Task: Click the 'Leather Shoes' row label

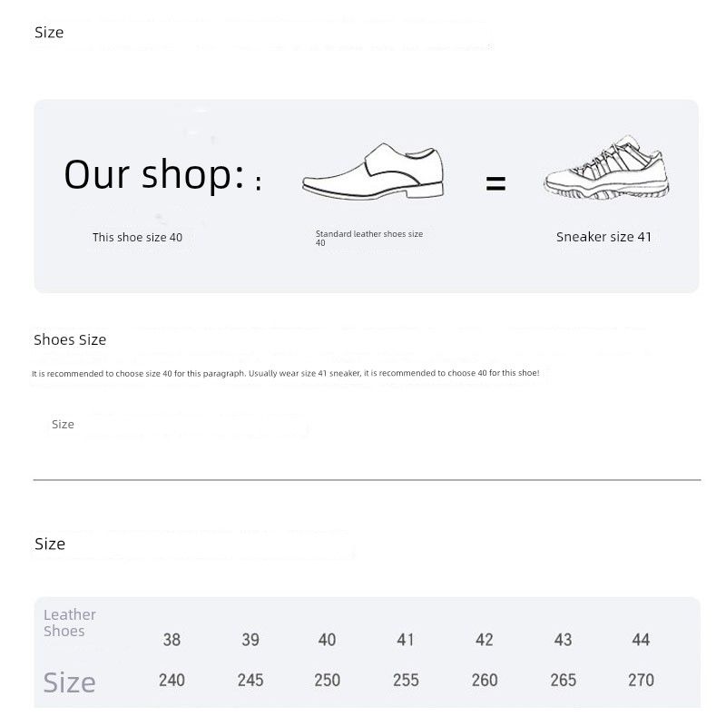Action: (x=70, y=623)
